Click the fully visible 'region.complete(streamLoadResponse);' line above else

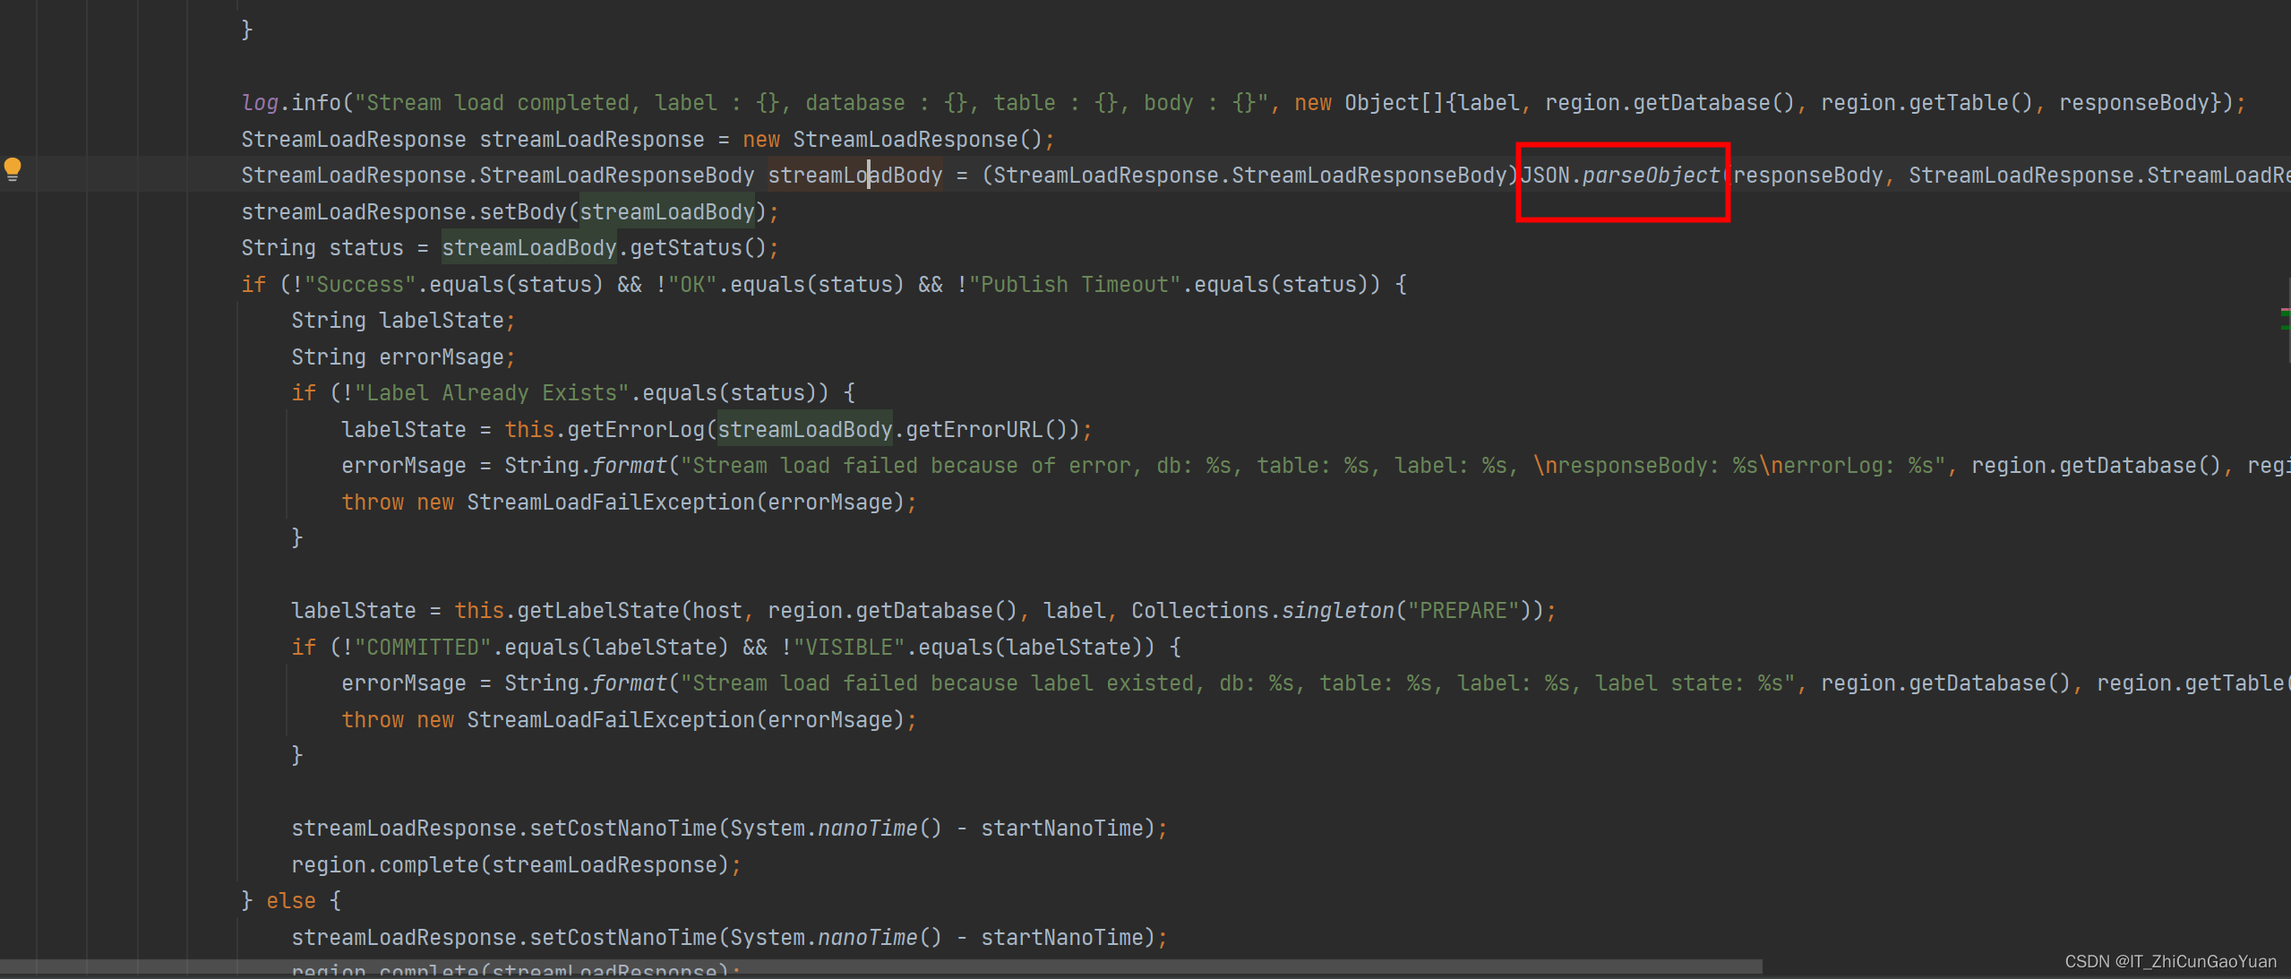click(x=516, y=865)
